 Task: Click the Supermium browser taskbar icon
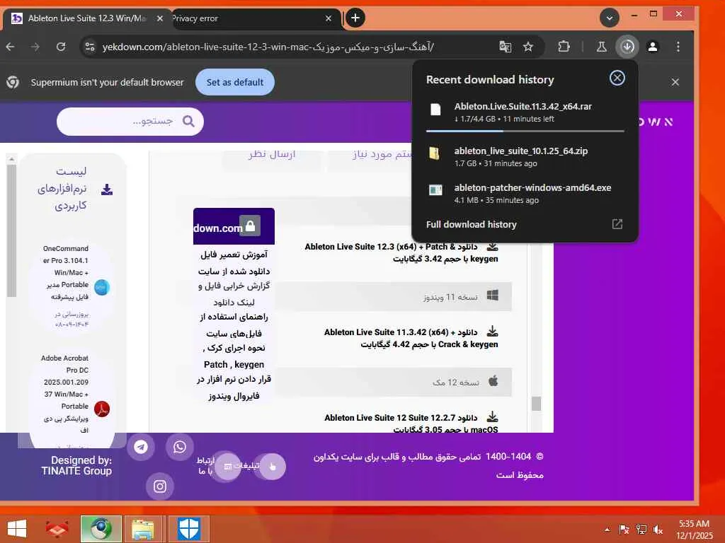(101, 529)
